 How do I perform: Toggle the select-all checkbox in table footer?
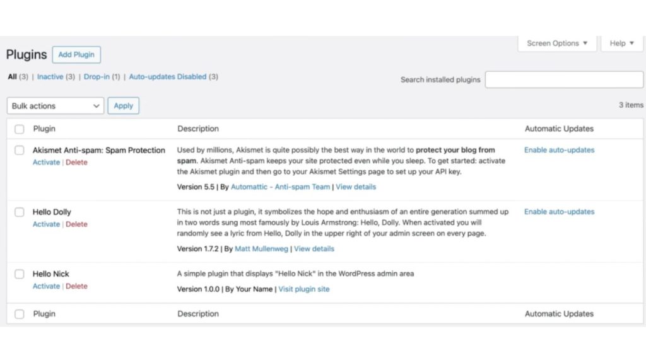point(20,314)
